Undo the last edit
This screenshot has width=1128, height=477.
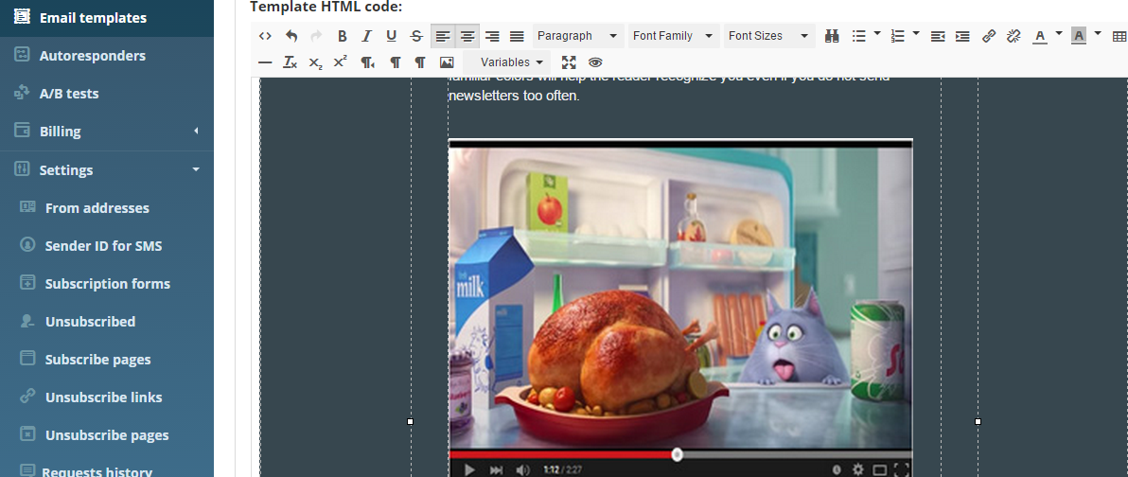click(x=291, y=36)
